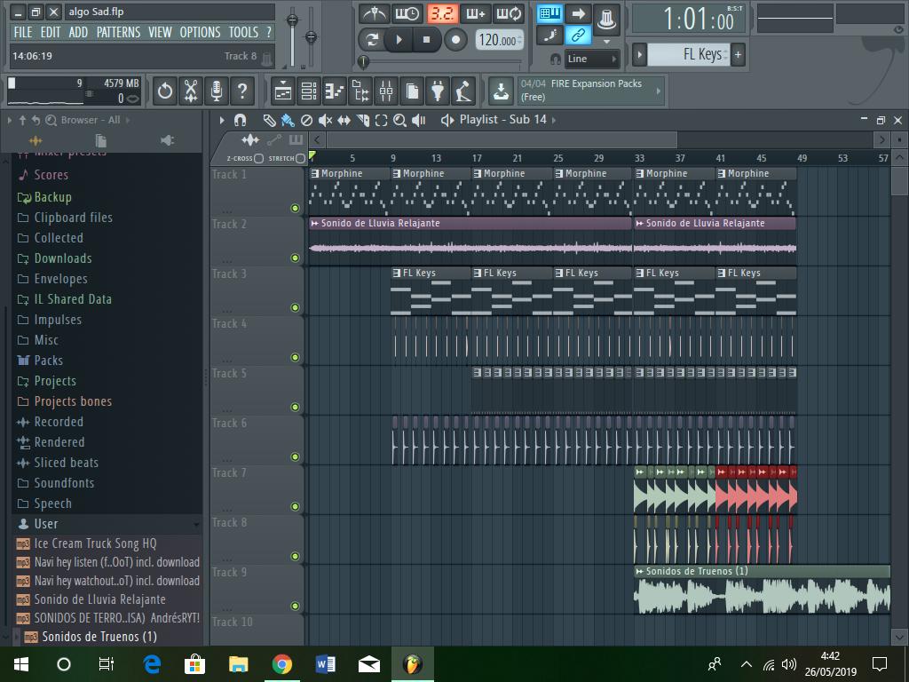Open the download content library icon
This screenshot has width=909, height=682.
tap(501, 91)
